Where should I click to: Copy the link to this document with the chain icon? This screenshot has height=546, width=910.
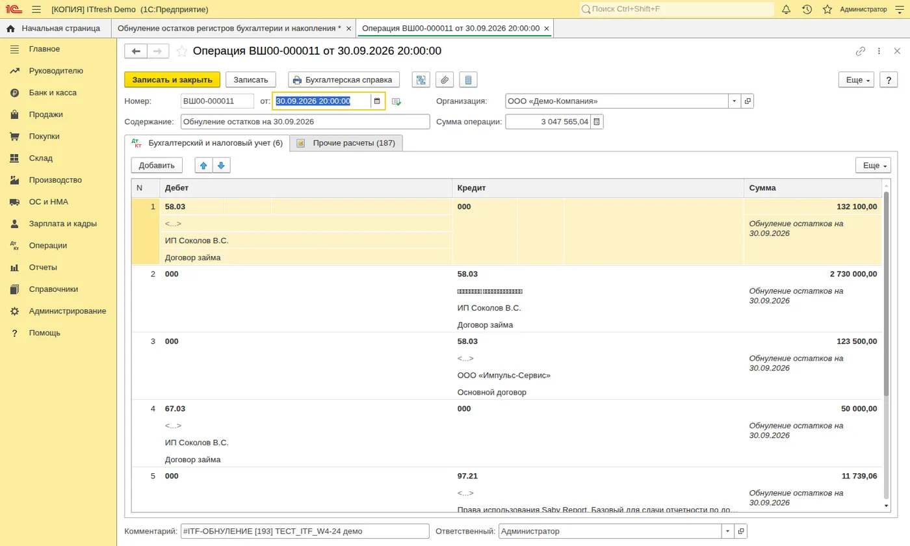click(x=861, y=51)
